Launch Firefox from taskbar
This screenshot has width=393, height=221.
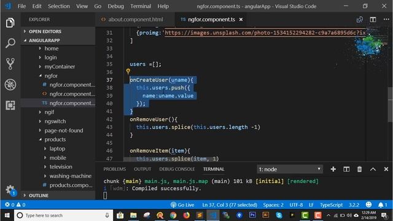(x=186, y=215)
